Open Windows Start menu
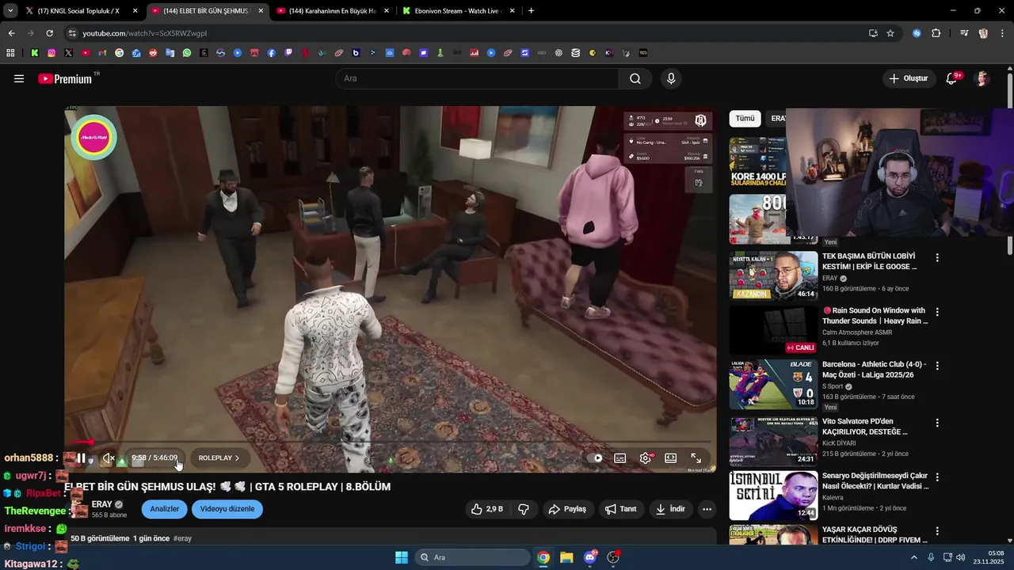The image size is (1014, 570). point(402,557)
